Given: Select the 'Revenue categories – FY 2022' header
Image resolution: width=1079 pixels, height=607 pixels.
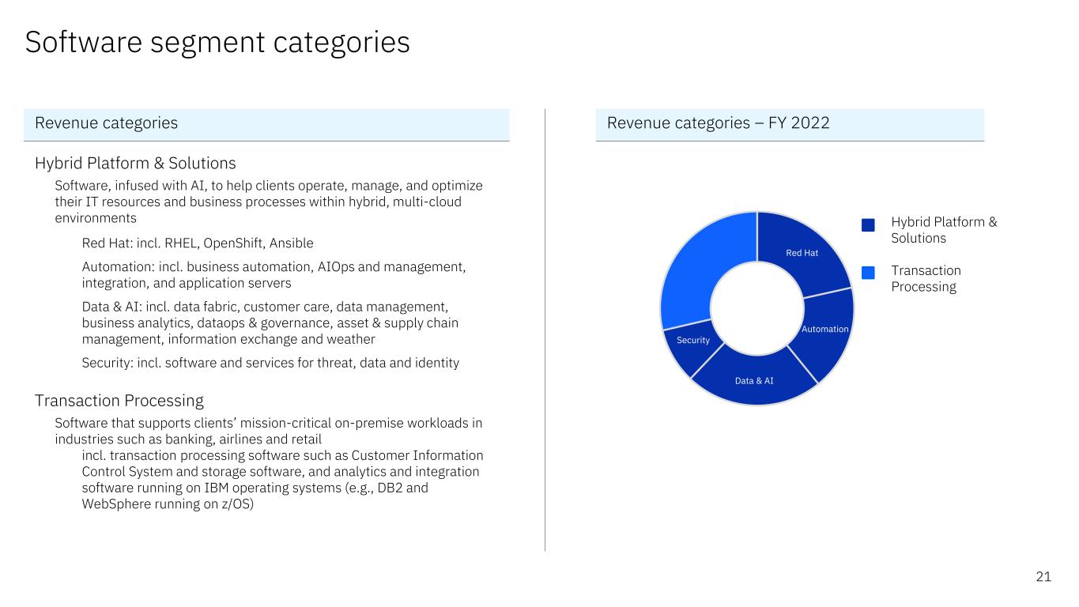Looking at the screenshot, I should (x=718, y=123).
